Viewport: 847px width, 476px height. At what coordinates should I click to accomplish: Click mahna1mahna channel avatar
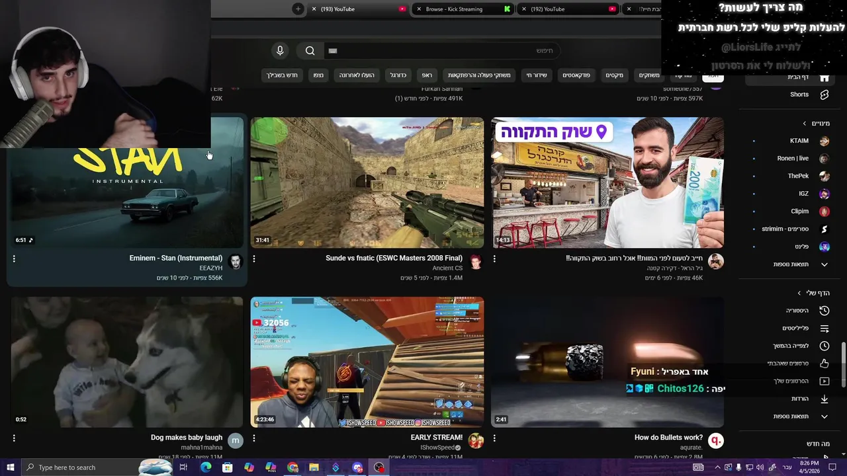click(x=236, y=441)
